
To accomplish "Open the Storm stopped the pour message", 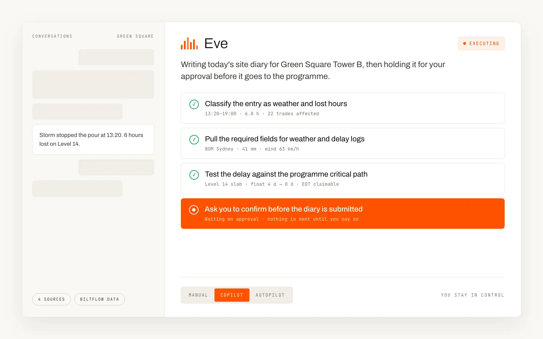I will 93,139.
